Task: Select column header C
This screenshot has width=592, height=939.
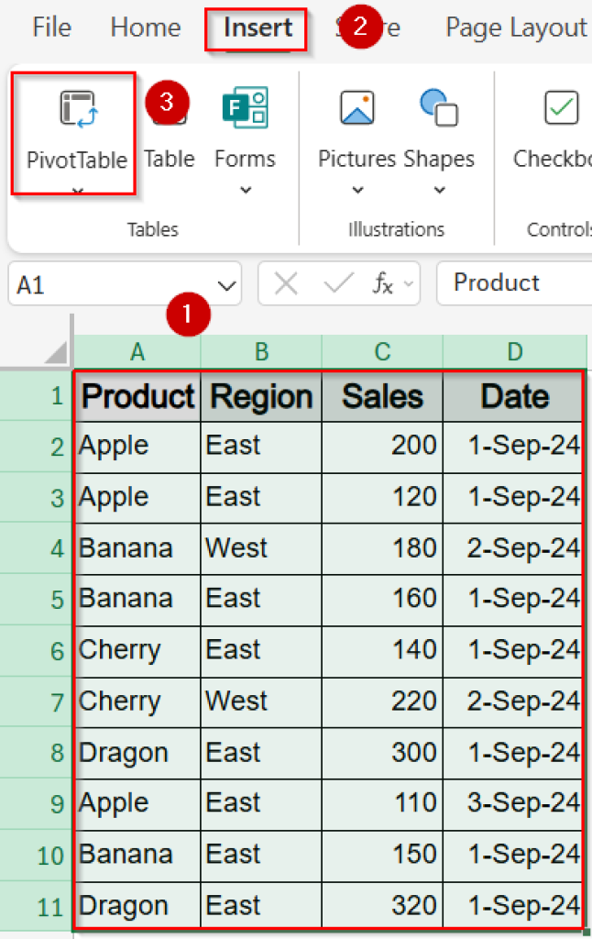Action: (381, 351)
